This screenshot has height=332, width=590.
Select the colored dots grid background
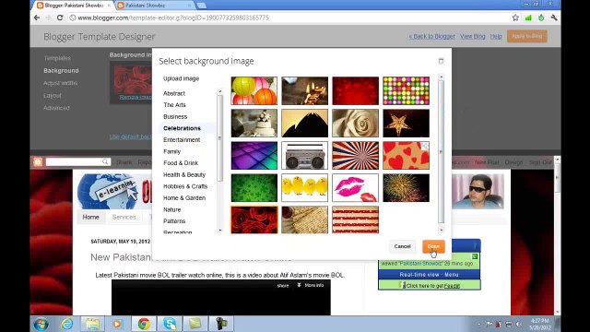click(406, 90)
